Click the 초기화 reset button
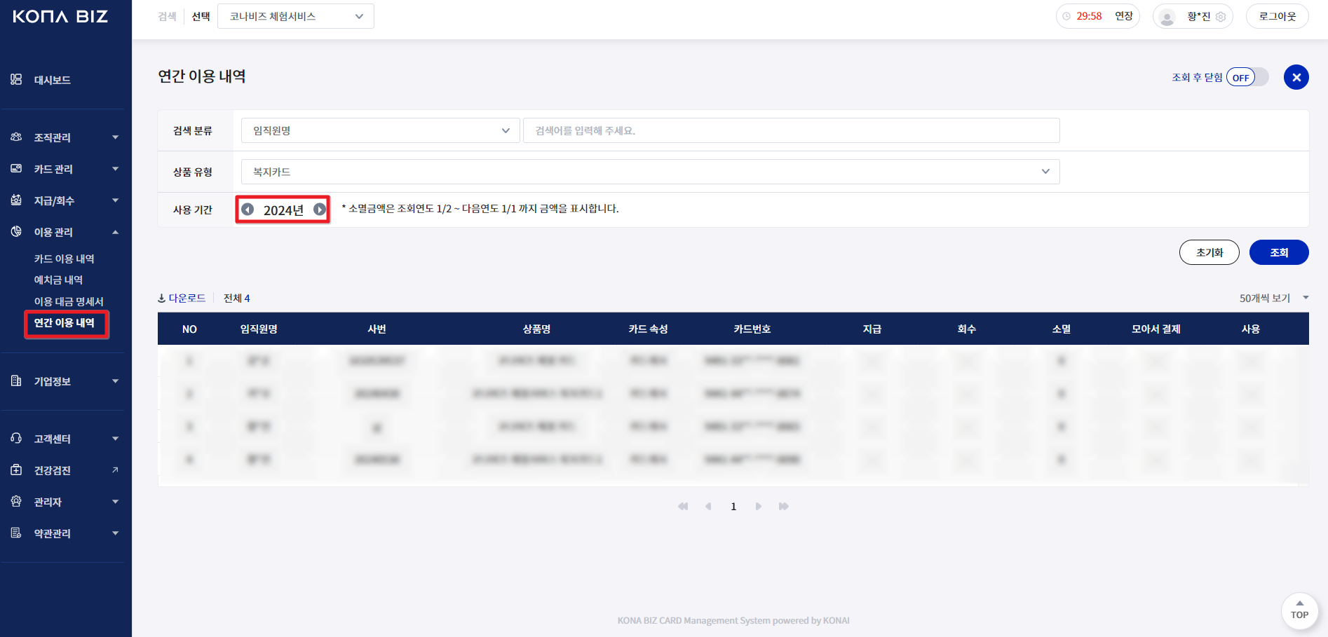This screenshot has width=1328, height=637. [x=1210, y=252]
